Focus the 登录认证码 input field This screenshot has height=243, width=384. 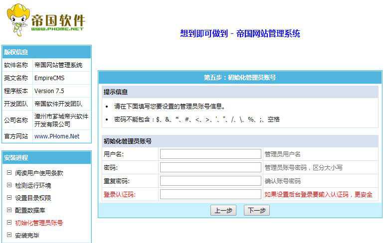point(210,194)
